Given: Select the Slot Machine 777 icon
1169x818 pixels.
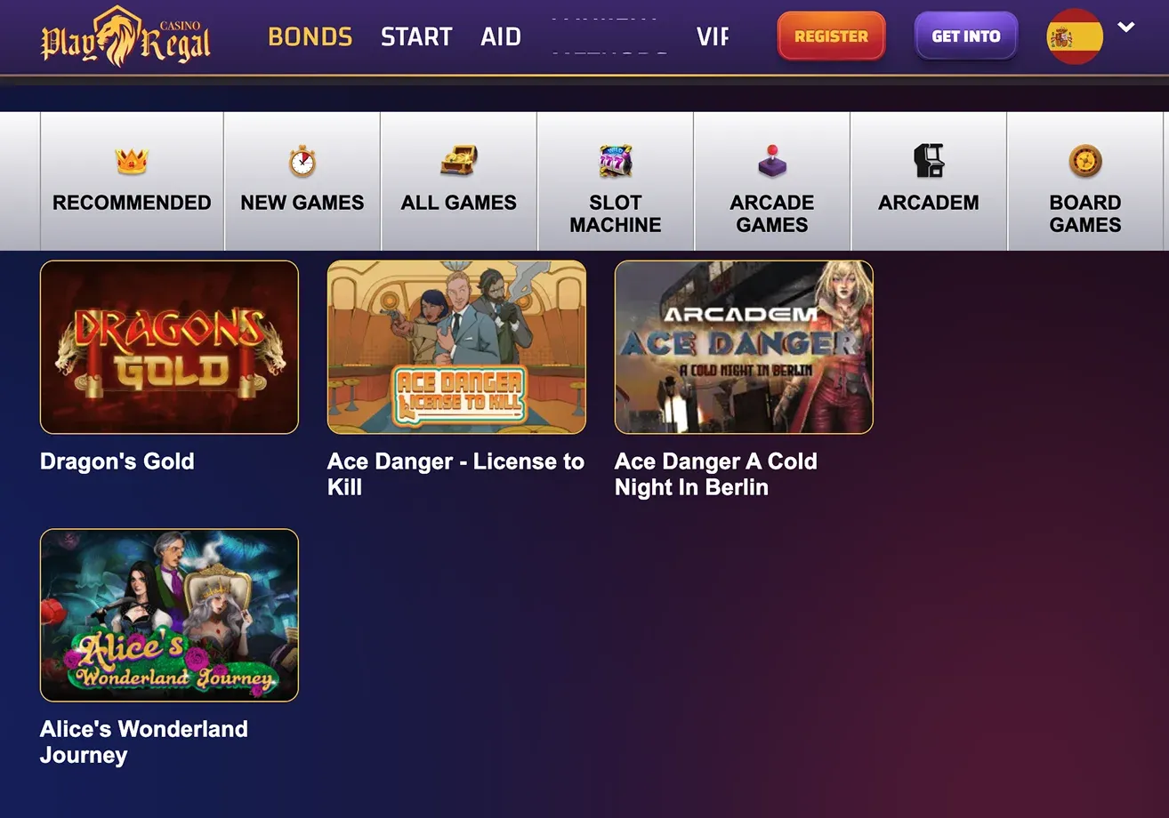Looking at the screenshot, I should [x=616, y=162].
